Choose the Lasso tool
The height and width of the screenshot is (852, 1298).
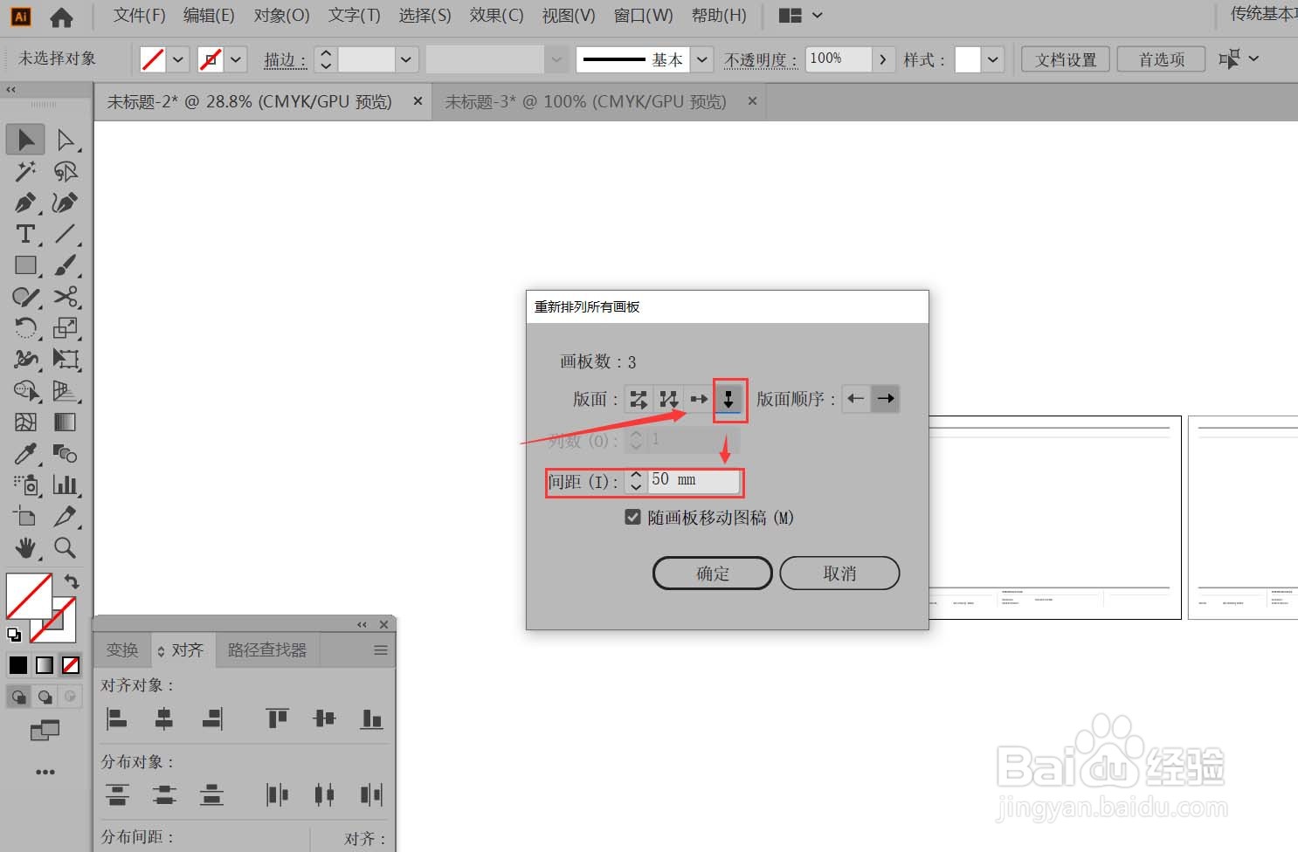65,171
